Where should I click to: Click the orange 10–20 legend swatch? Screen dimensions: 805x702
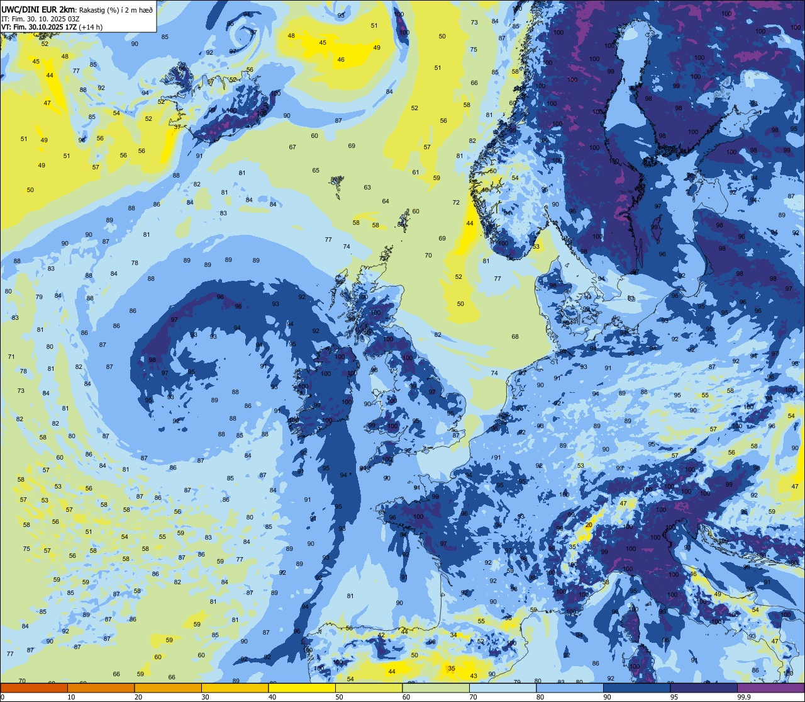tap(101, 688)
